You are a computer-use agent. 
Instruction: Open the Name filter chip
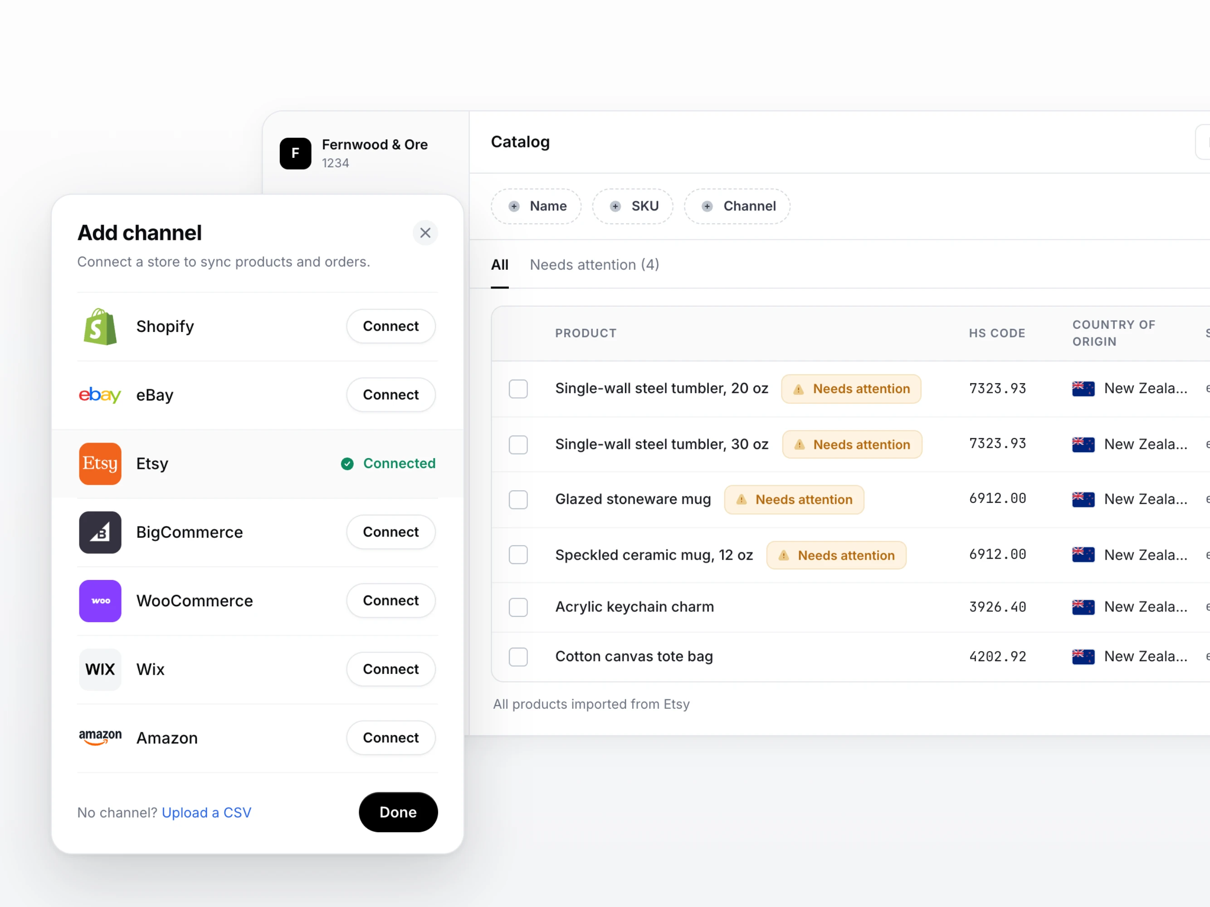(536, 206)
